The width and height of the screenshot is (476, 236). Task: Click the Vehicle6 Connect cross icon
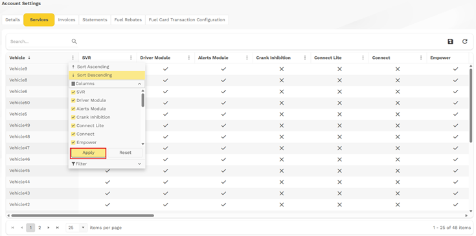click(398, 92)
